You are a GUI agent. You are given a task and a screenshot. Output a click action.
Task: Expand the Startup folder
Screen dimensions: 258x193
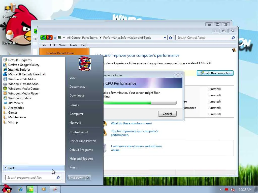pos(11,122)
